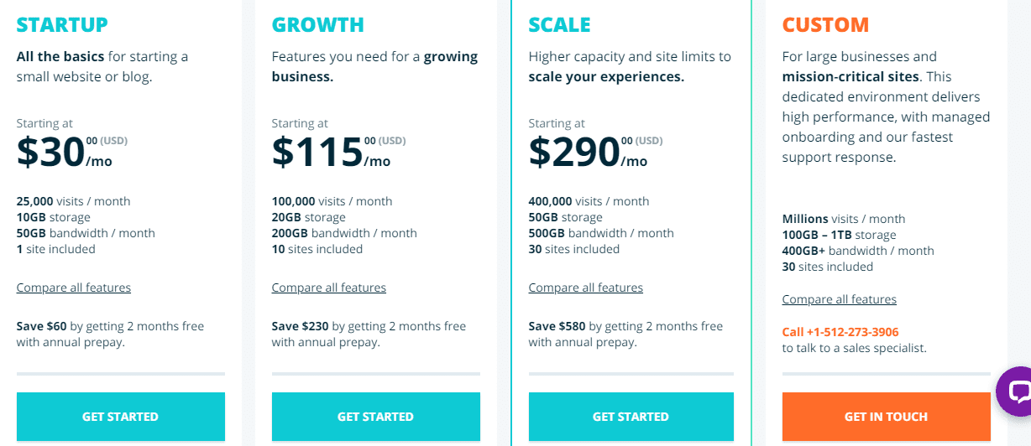Select the orange CUSTOM plan heading
Image resolution: width=1031 pixels, height=446 pixels.
[x=826, y=25]
